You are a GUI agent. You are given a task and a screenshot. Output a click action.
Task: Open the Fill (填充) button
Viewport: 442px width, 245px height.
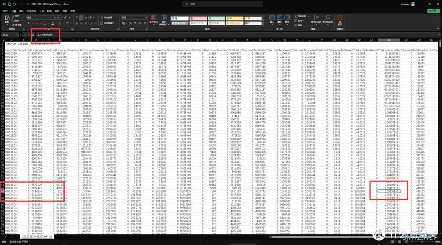pos(299,20)
